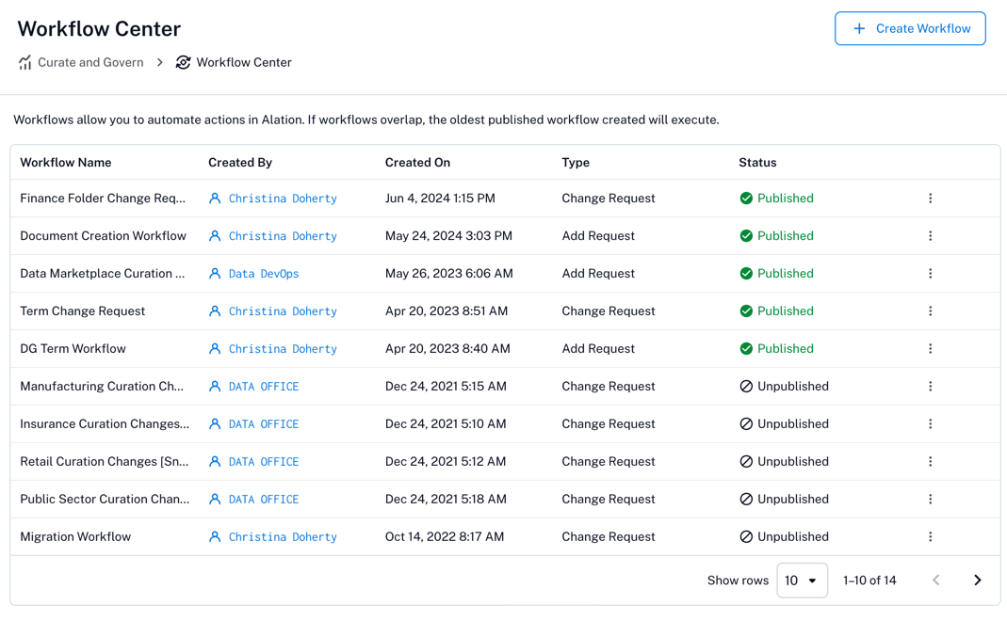The width and height of the screenshot is (1007, 621).
Task: Click the Created By column header
Action: [x=240, y=162]
